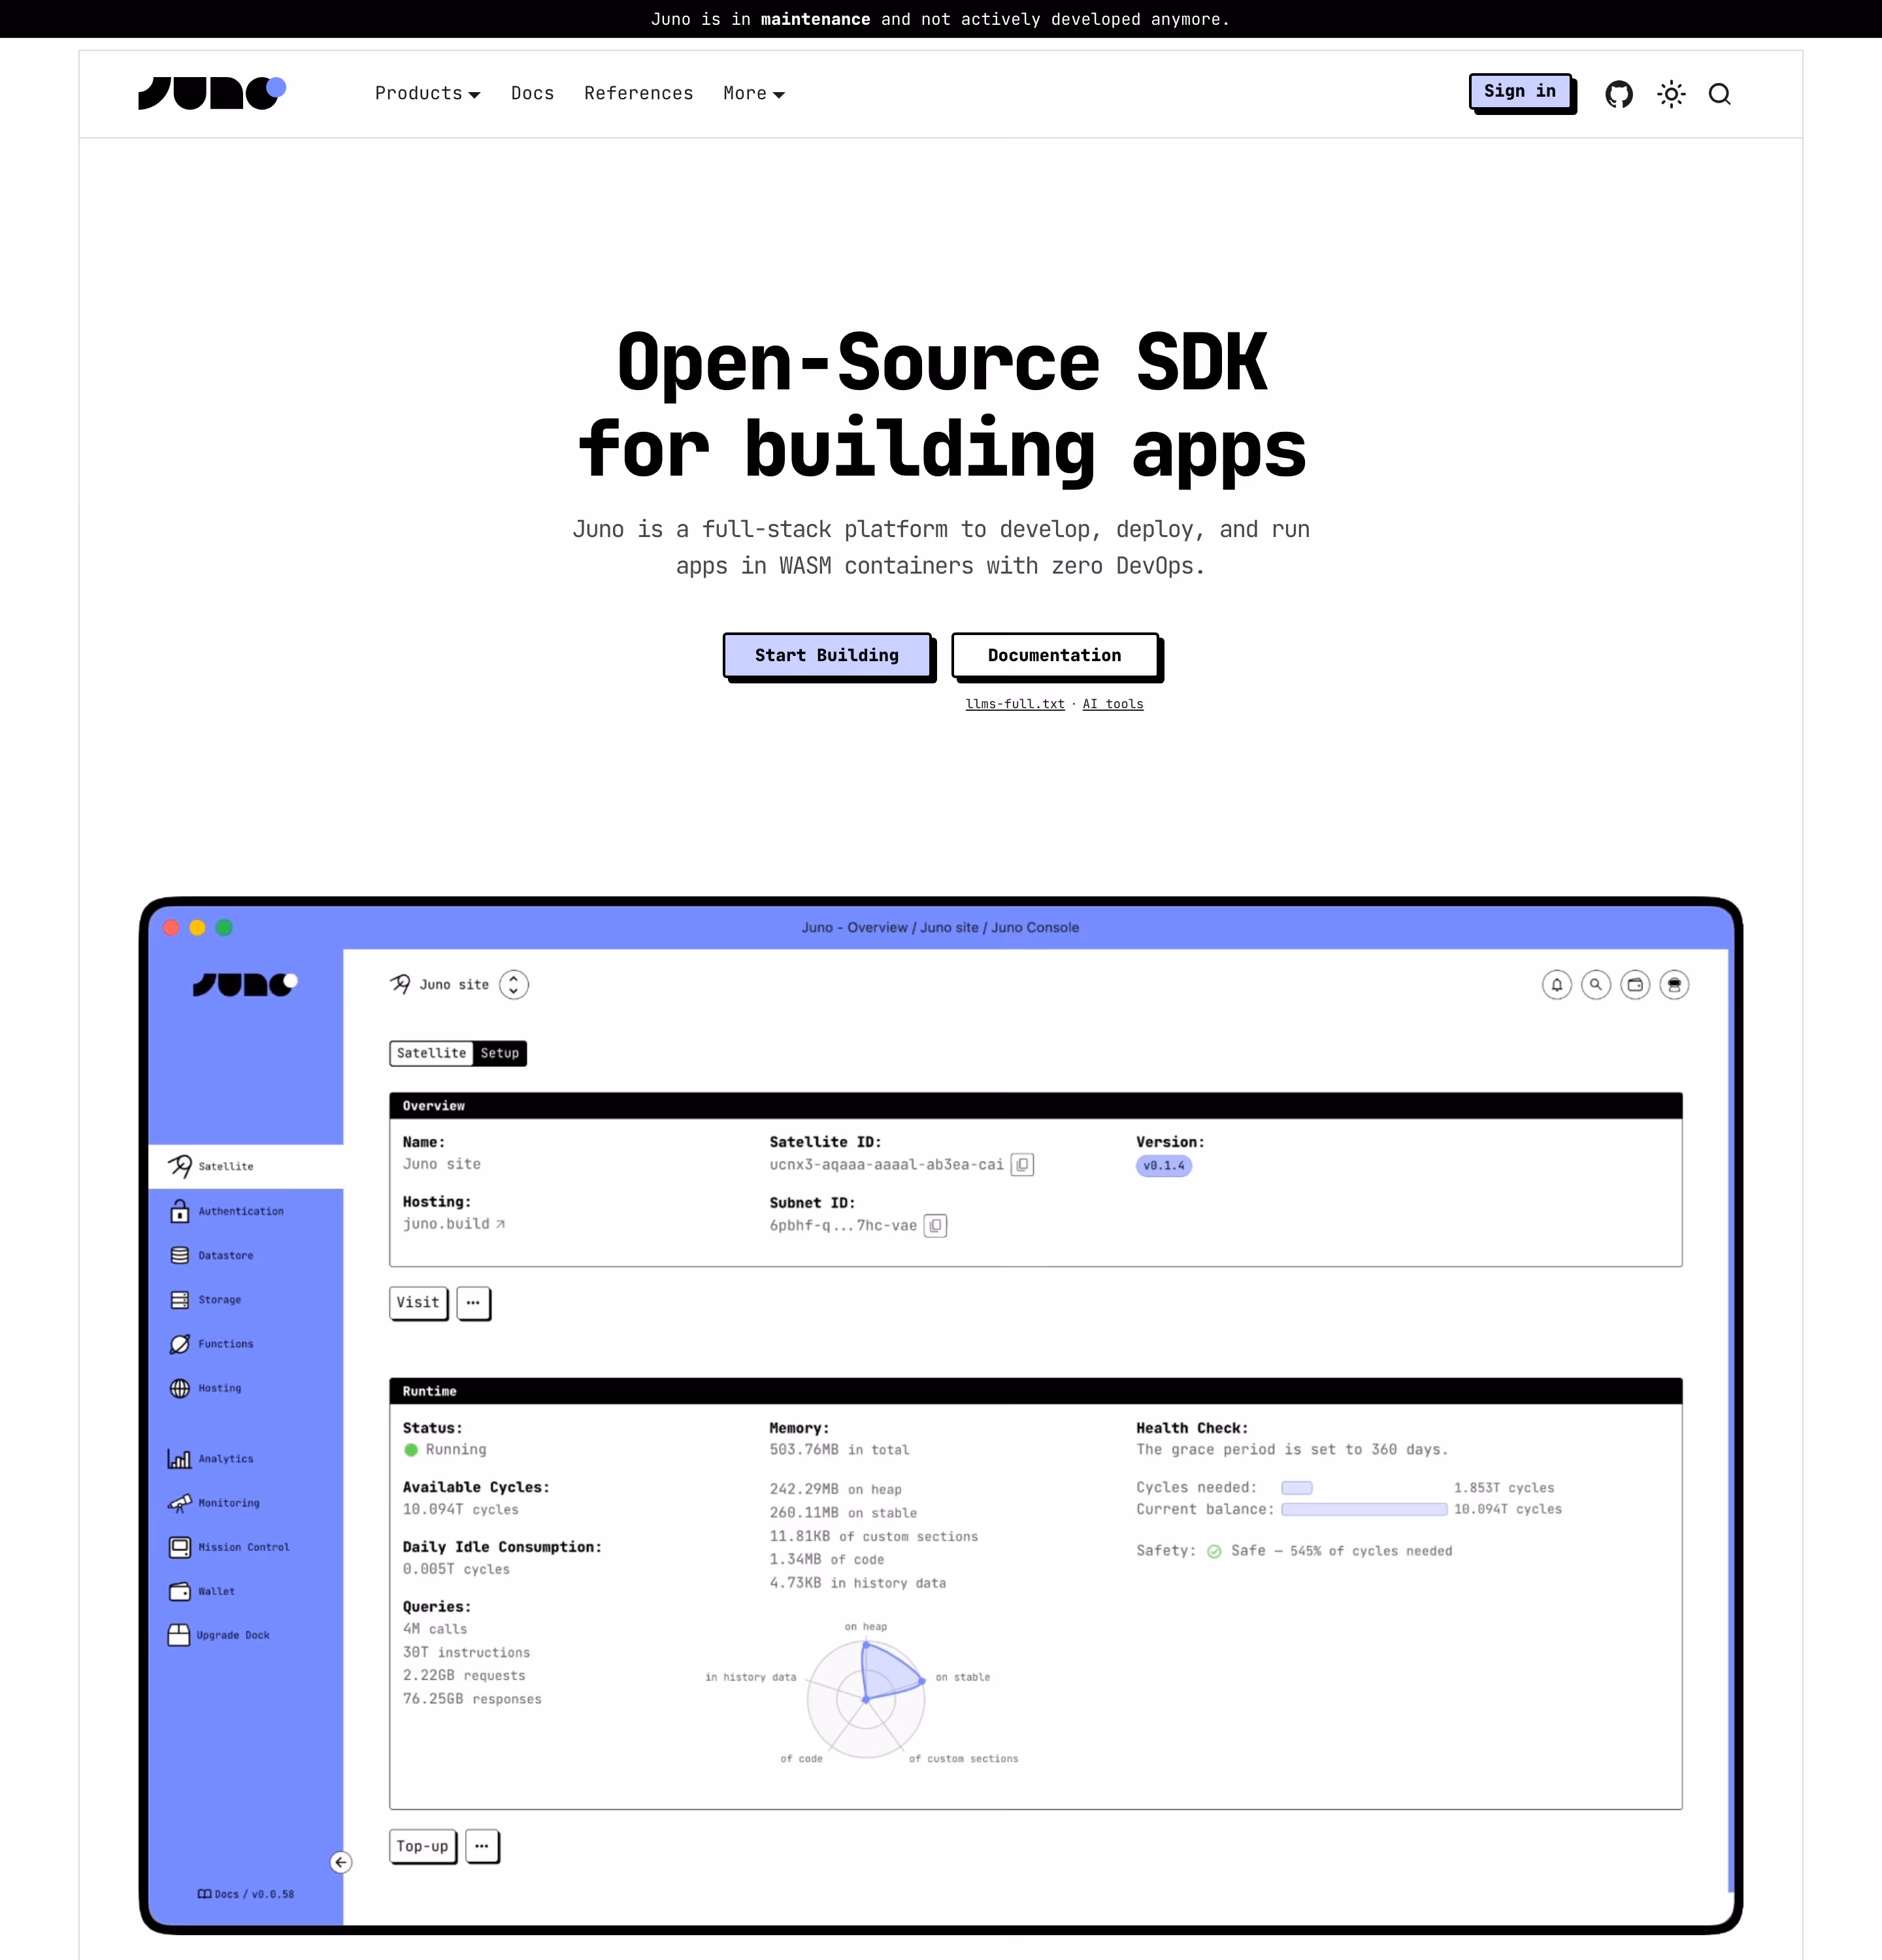
Task: Click the Sign in button
Action: 1520,91
